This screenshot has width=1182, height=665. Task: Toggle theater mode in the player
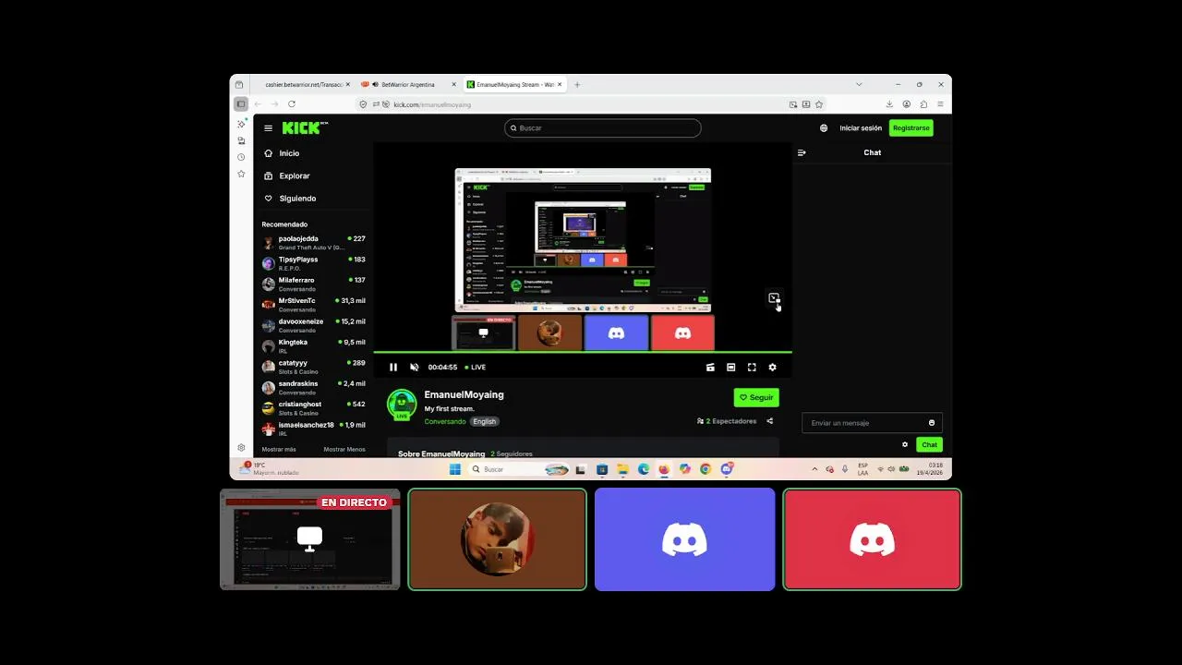coord(730,367)
